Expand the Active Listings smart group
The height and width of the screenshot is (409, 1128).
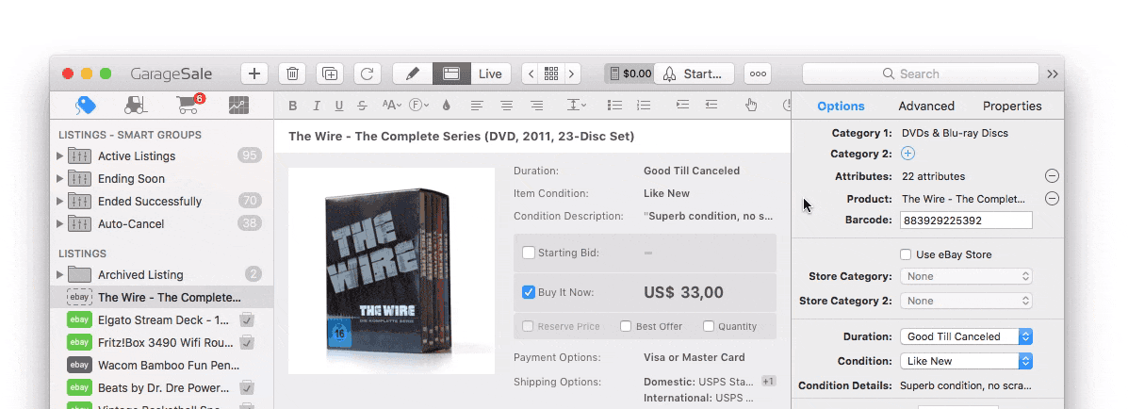point(59,156)
